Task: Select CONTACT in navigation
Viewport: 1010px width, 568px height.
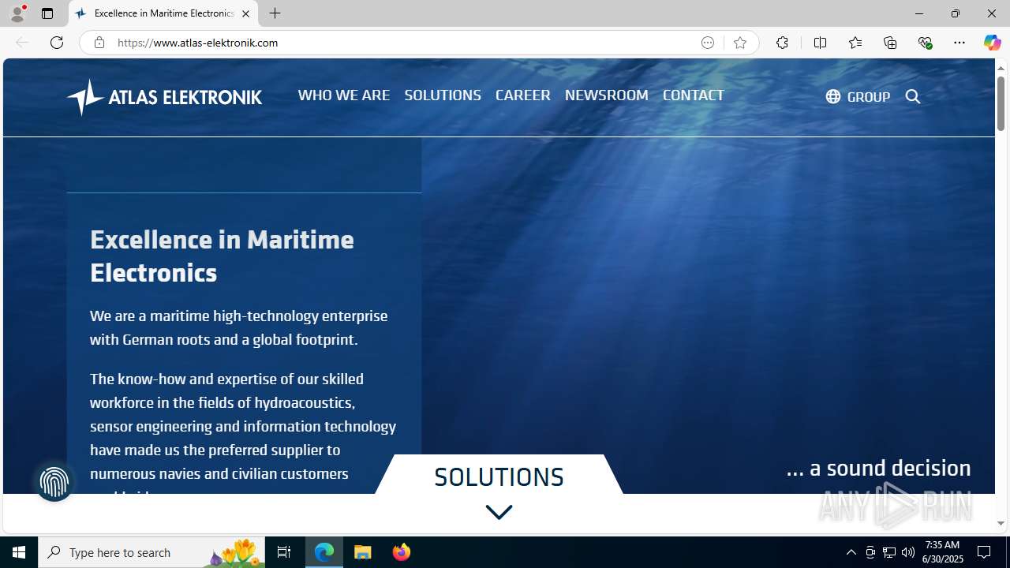Action: coord(693,95)
